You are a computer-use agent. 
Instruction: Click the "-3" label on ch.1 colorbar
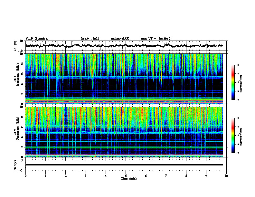238,65
